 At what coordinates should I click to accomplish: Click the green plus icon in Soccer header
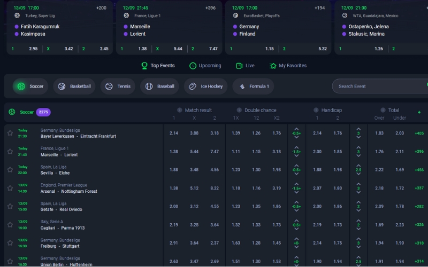(419, 112)
